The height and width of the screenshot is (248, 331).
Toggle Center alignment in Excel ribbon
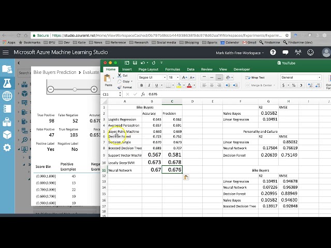212,85
